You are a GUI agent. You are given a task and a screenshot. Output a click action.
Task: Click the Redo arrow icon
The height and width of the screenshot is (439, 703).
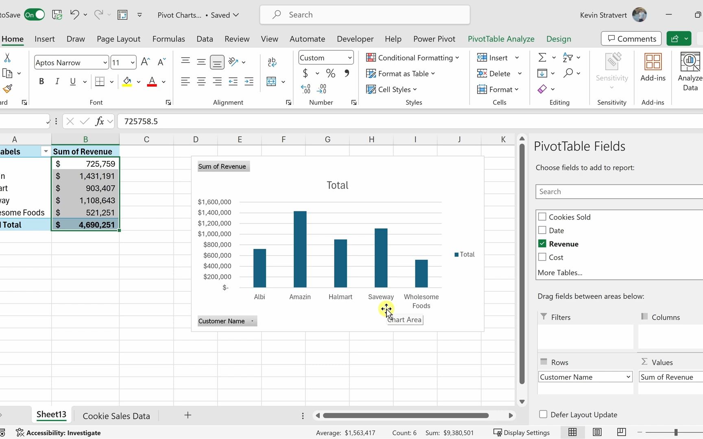click(x=98, y=15)
